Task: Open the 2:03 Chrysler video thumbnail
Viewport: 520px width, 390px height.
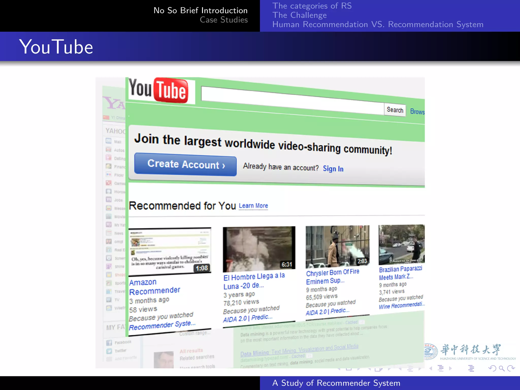Action: (x=337, y=247)
